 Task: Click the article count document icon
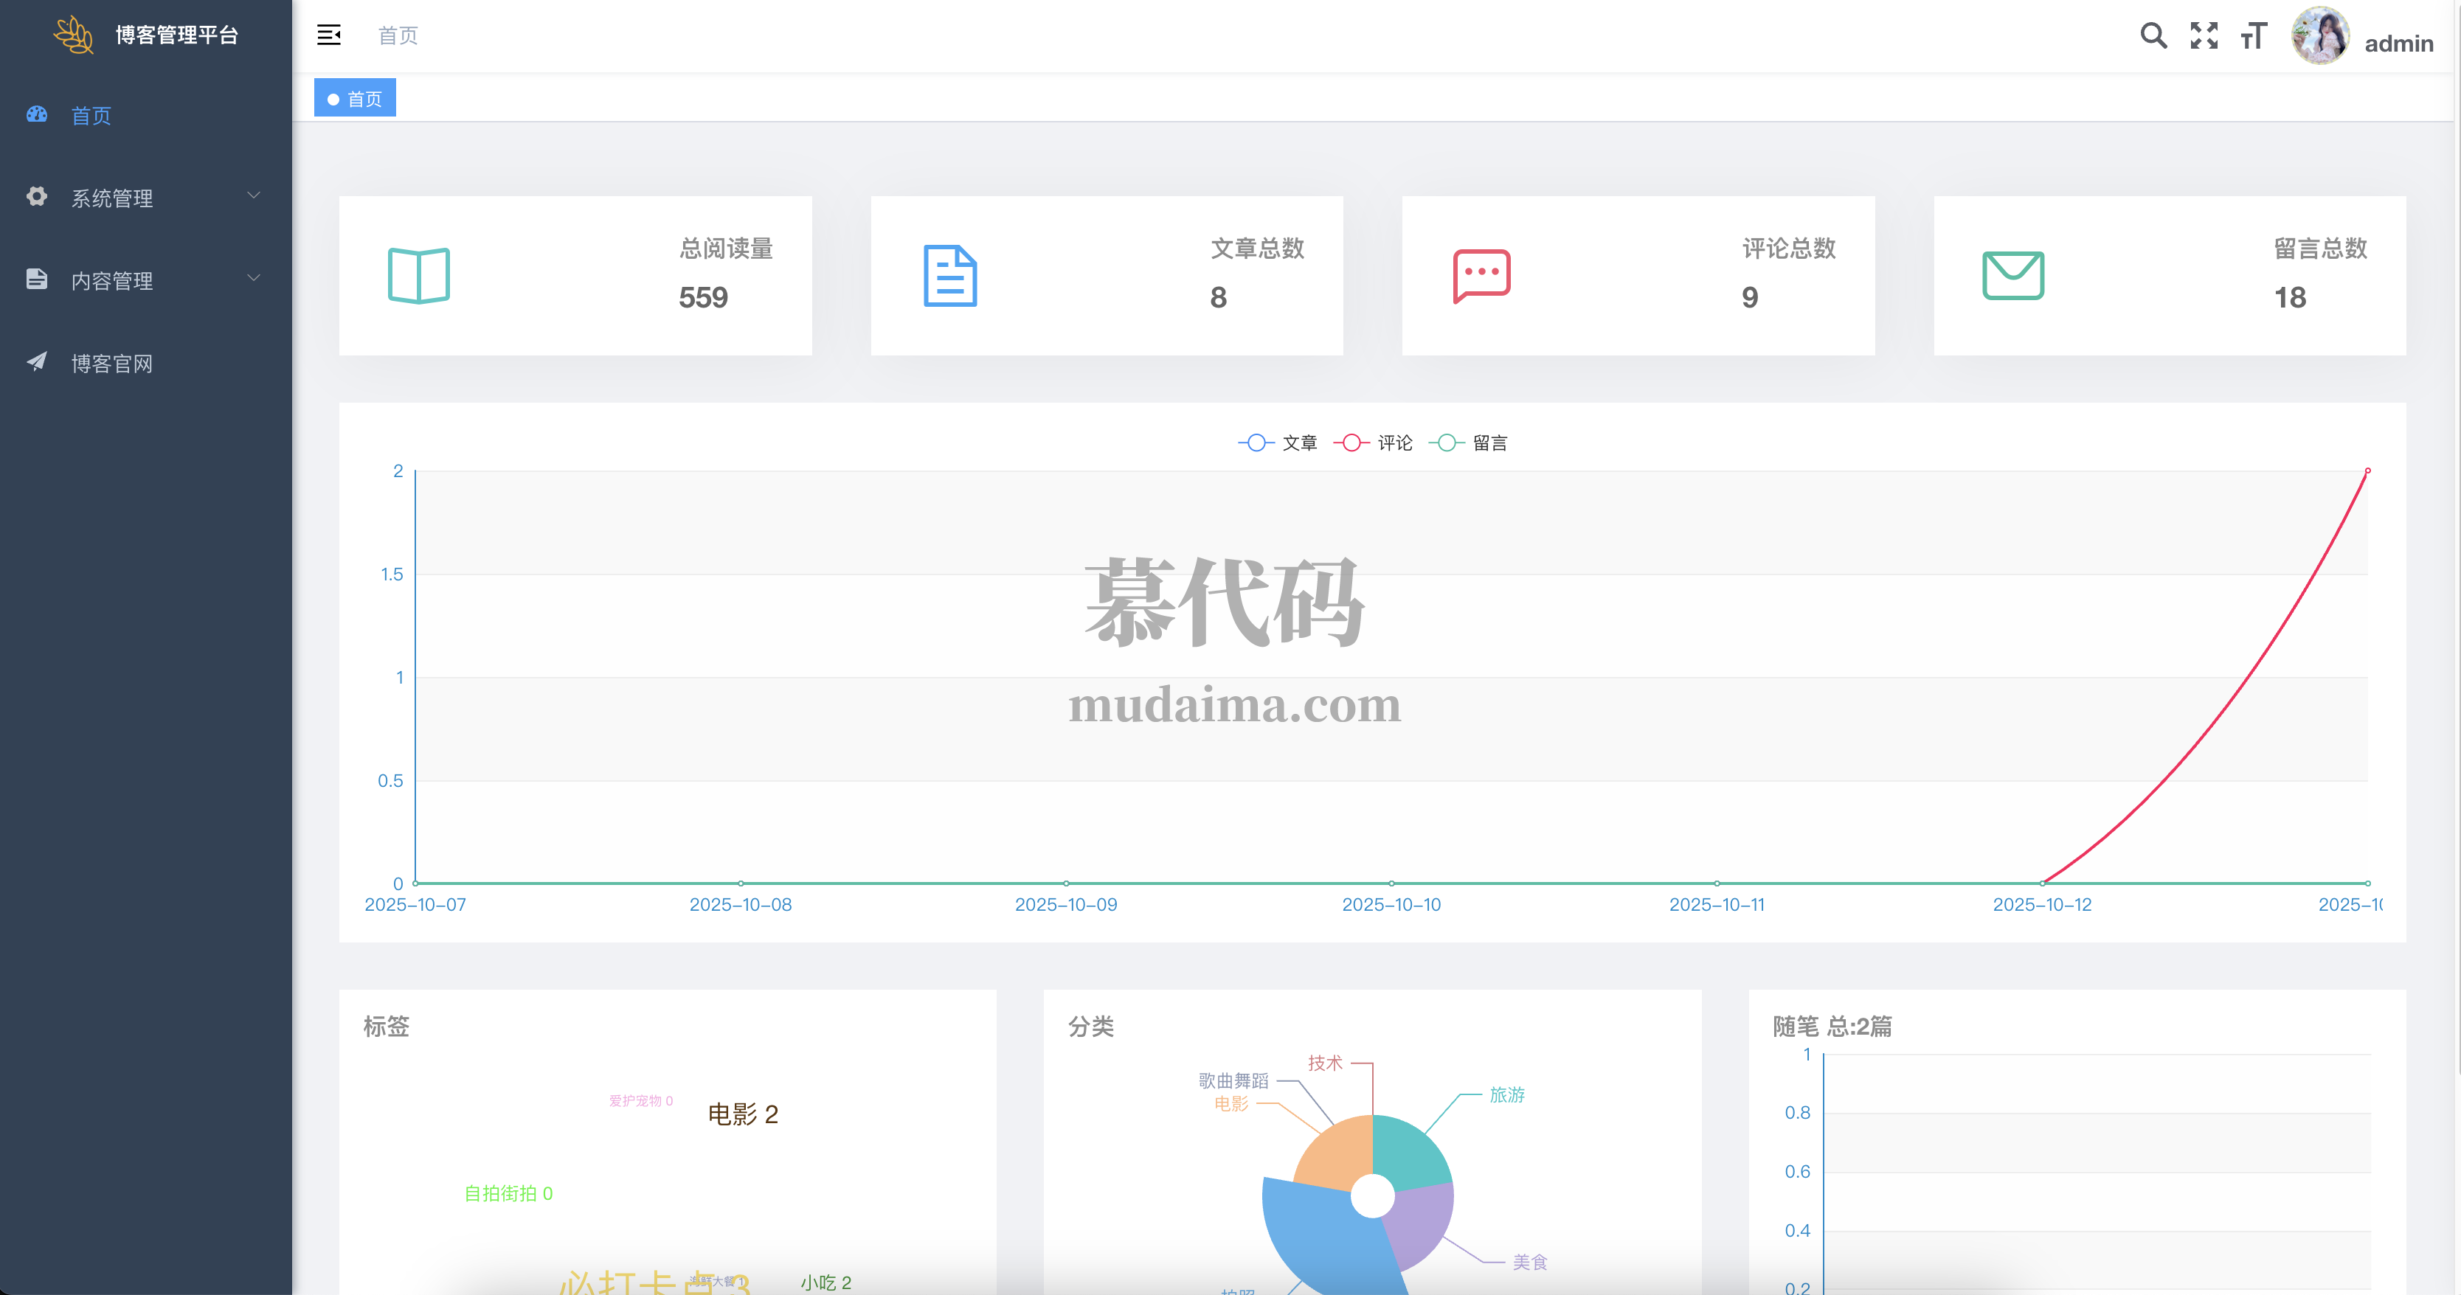[x=949, y=276]
